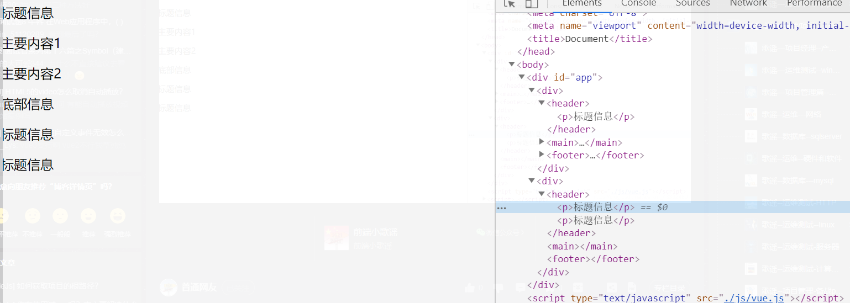Open the Sources tab
The image size is (850, 303).
(692, 3)
